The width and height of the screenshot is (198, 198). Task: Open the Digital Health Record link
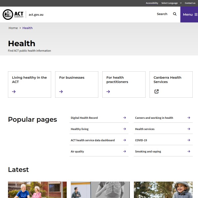click(x=84, y=118)
